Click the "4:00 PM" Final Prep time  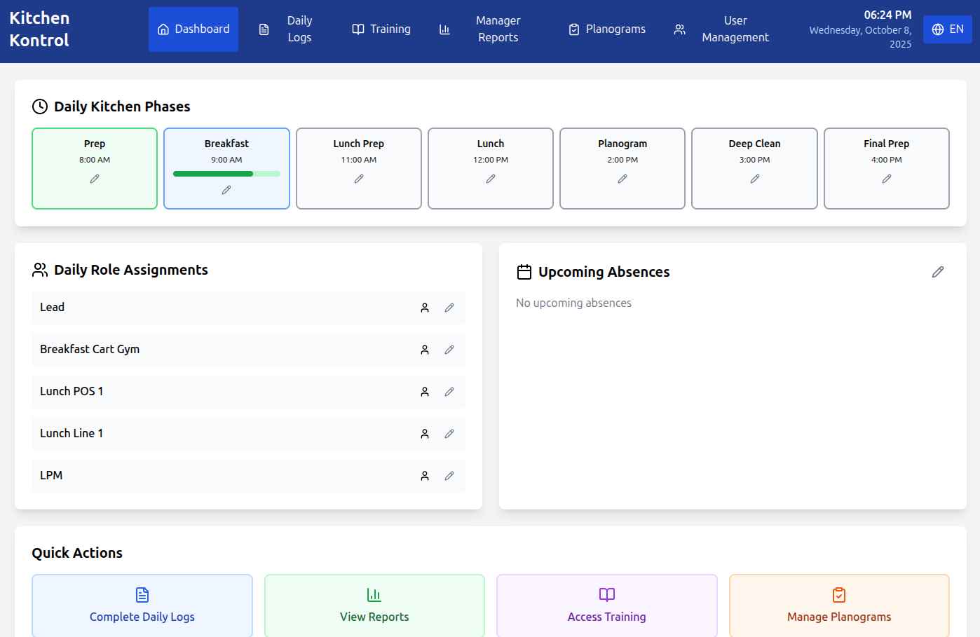887,160
